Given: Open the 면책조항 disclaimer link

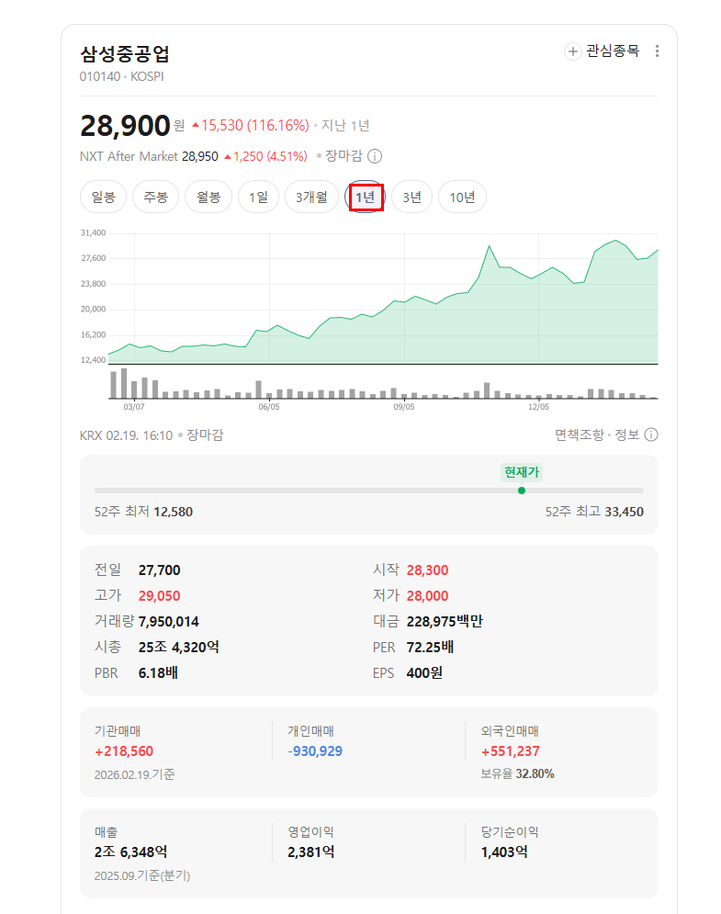Looking at the screenshot, I should click(580, 434).
